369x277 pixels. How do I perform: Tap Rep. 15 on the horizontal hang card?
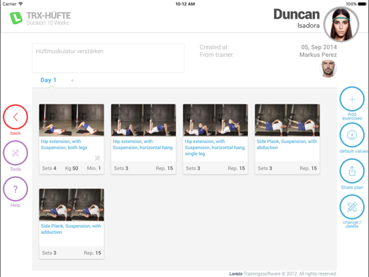pyautogui.click(x=164, y=168)
